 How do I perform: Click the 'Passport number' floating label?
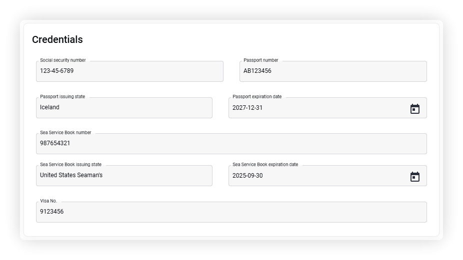(260, 60)
